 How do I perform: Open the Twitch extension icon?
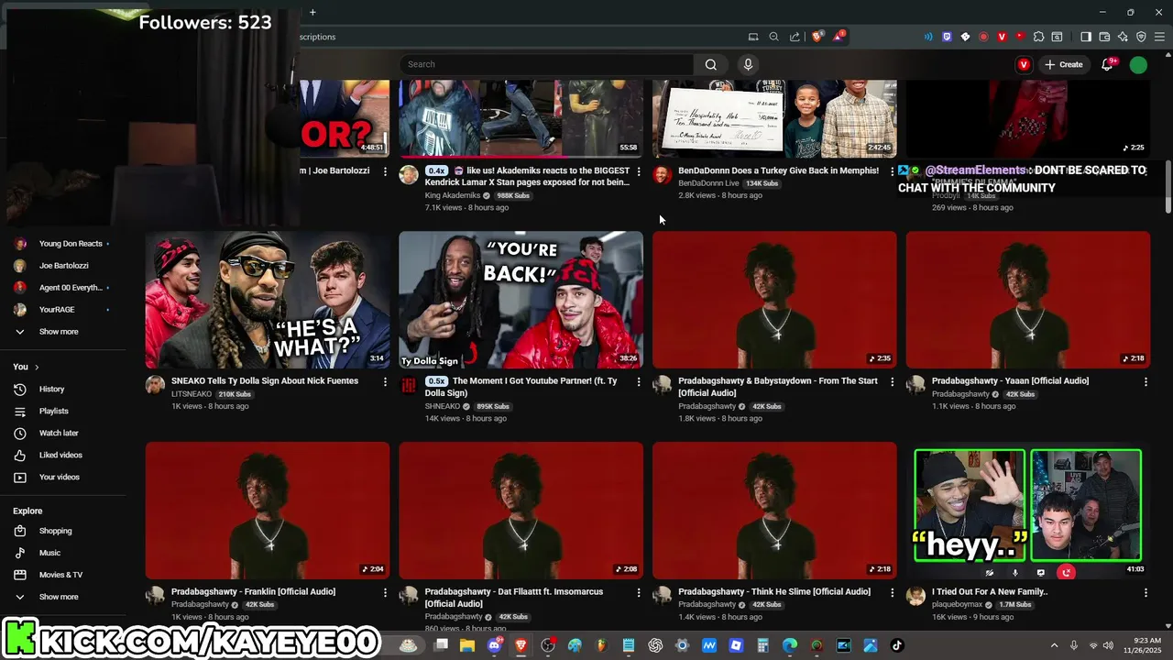click(x=947, y=37)
